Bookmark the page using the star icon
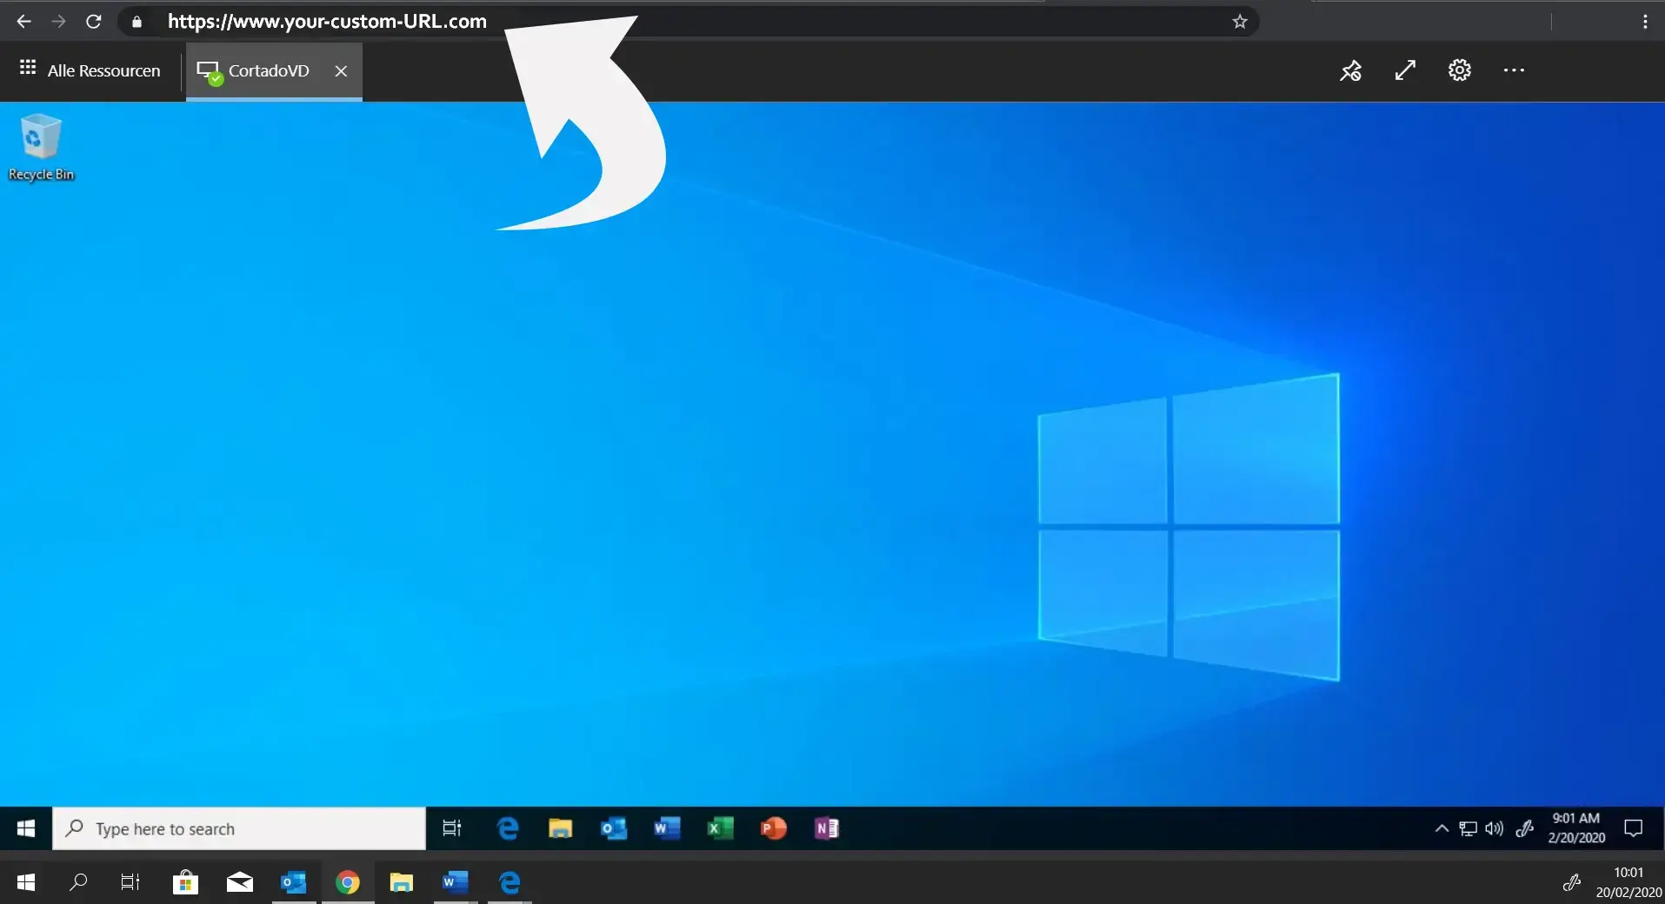 (x=1241, y=21)
